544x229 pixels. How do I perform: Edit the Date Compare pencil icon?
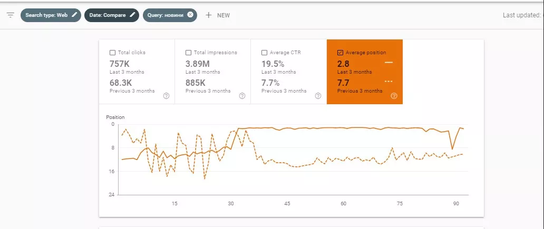[132, 15]
